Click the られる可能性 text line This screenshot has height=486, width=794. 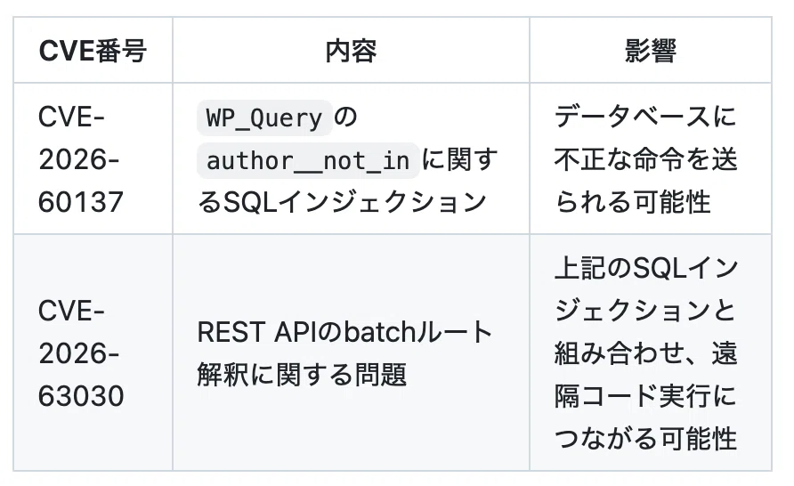point(633,202)
